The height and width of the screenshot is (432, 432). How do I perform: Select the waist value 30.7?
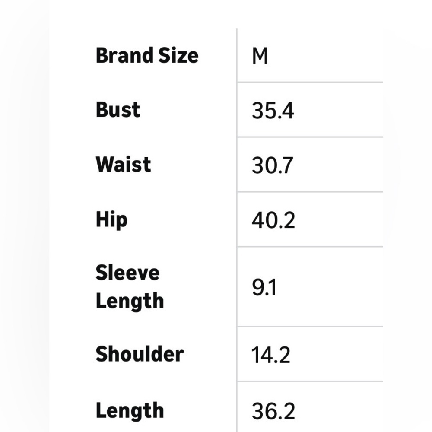coord(272,165)
